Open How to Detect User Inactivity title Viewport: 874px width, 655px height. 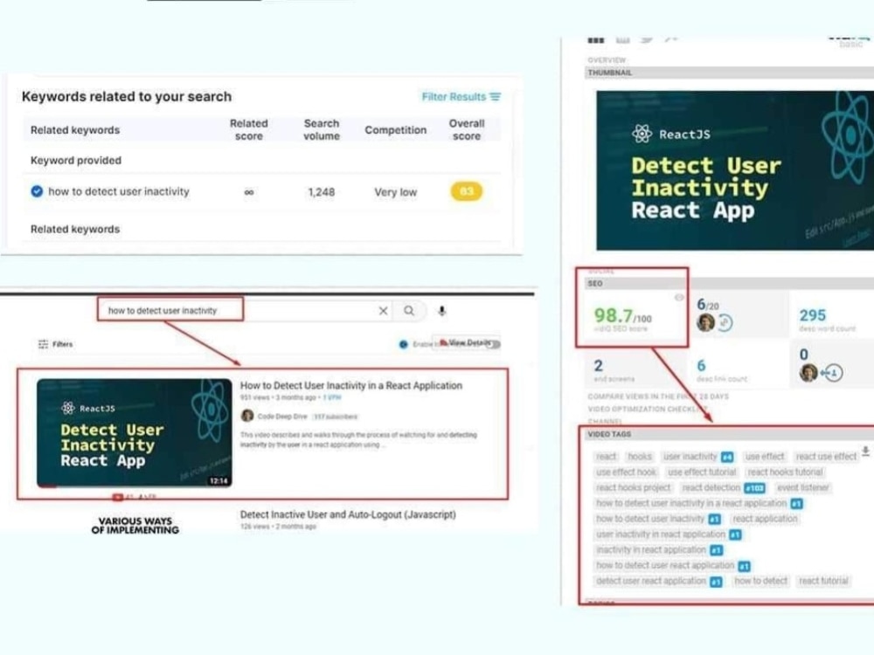(x=351, y=385)
